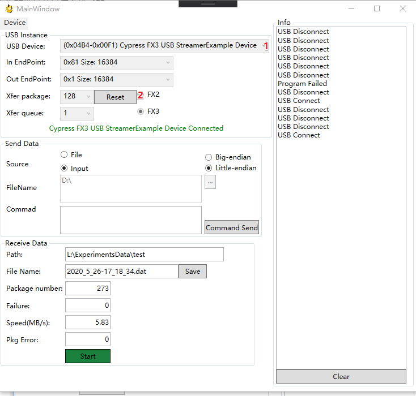Open the In EndPoint dropdown
This screenshot has width=416, height=396.
[x=117, y=63]
